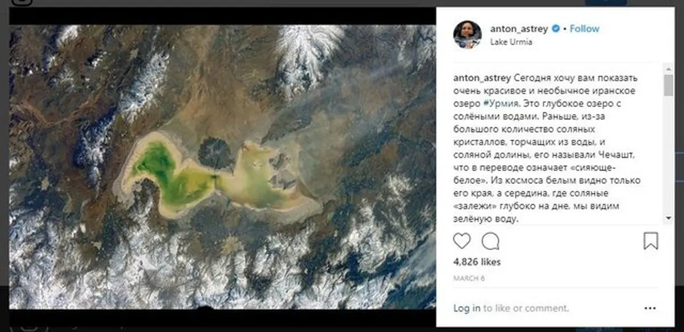View the 4,826 likes list
The width and height of the screenshot is (684, 332).
pyautogui.click(x=477, y=262)
